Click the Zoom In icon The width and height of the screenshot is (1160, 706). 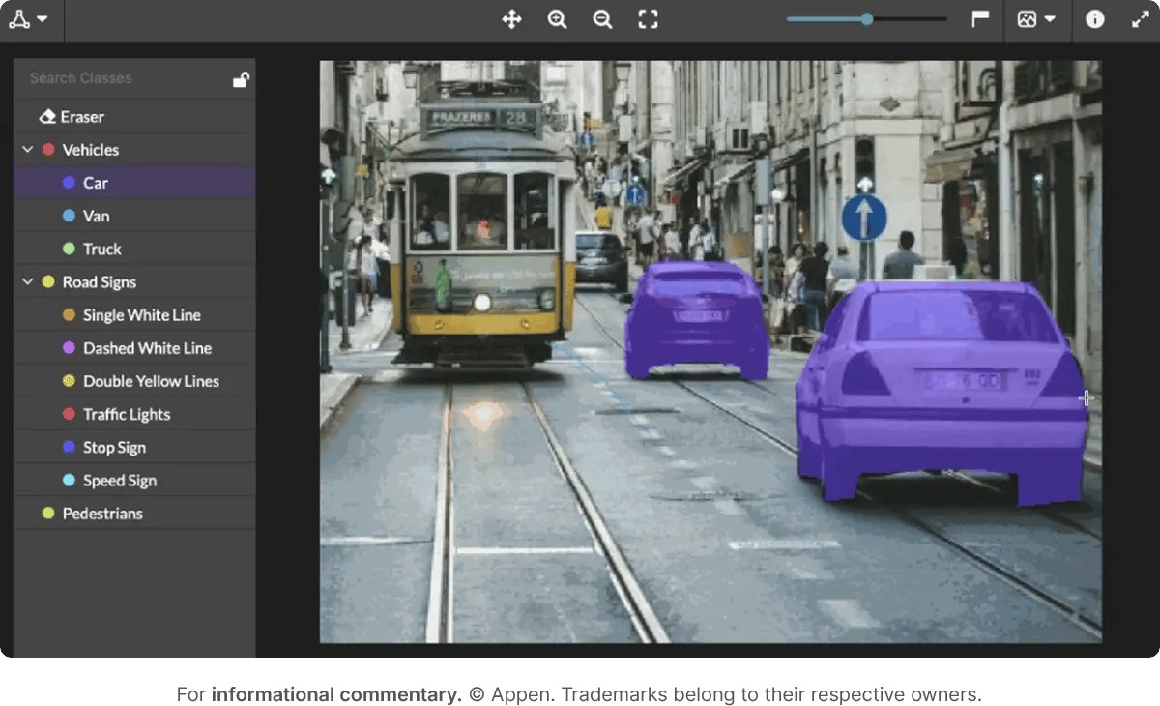[557, 18]
